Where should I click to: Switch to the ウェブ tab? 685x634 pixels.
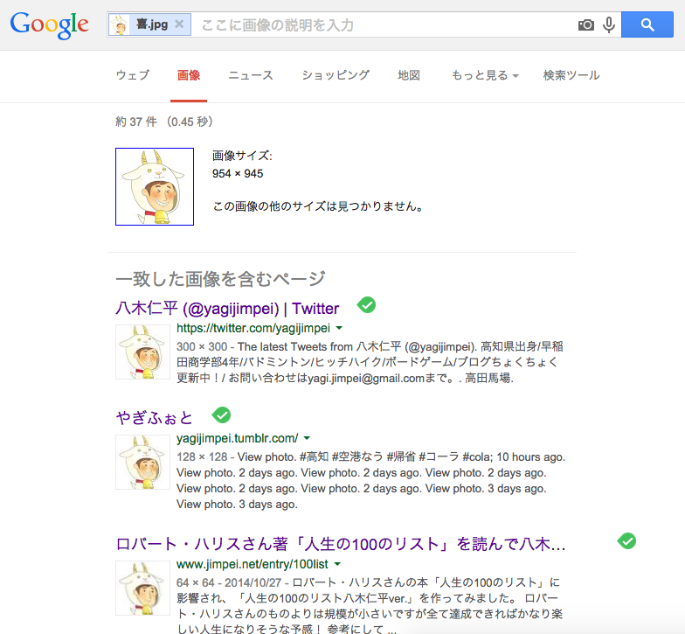[x=133, y=75]
